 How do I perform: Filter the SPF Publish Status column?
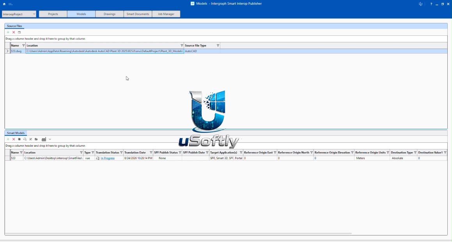[x=180, y=153]
